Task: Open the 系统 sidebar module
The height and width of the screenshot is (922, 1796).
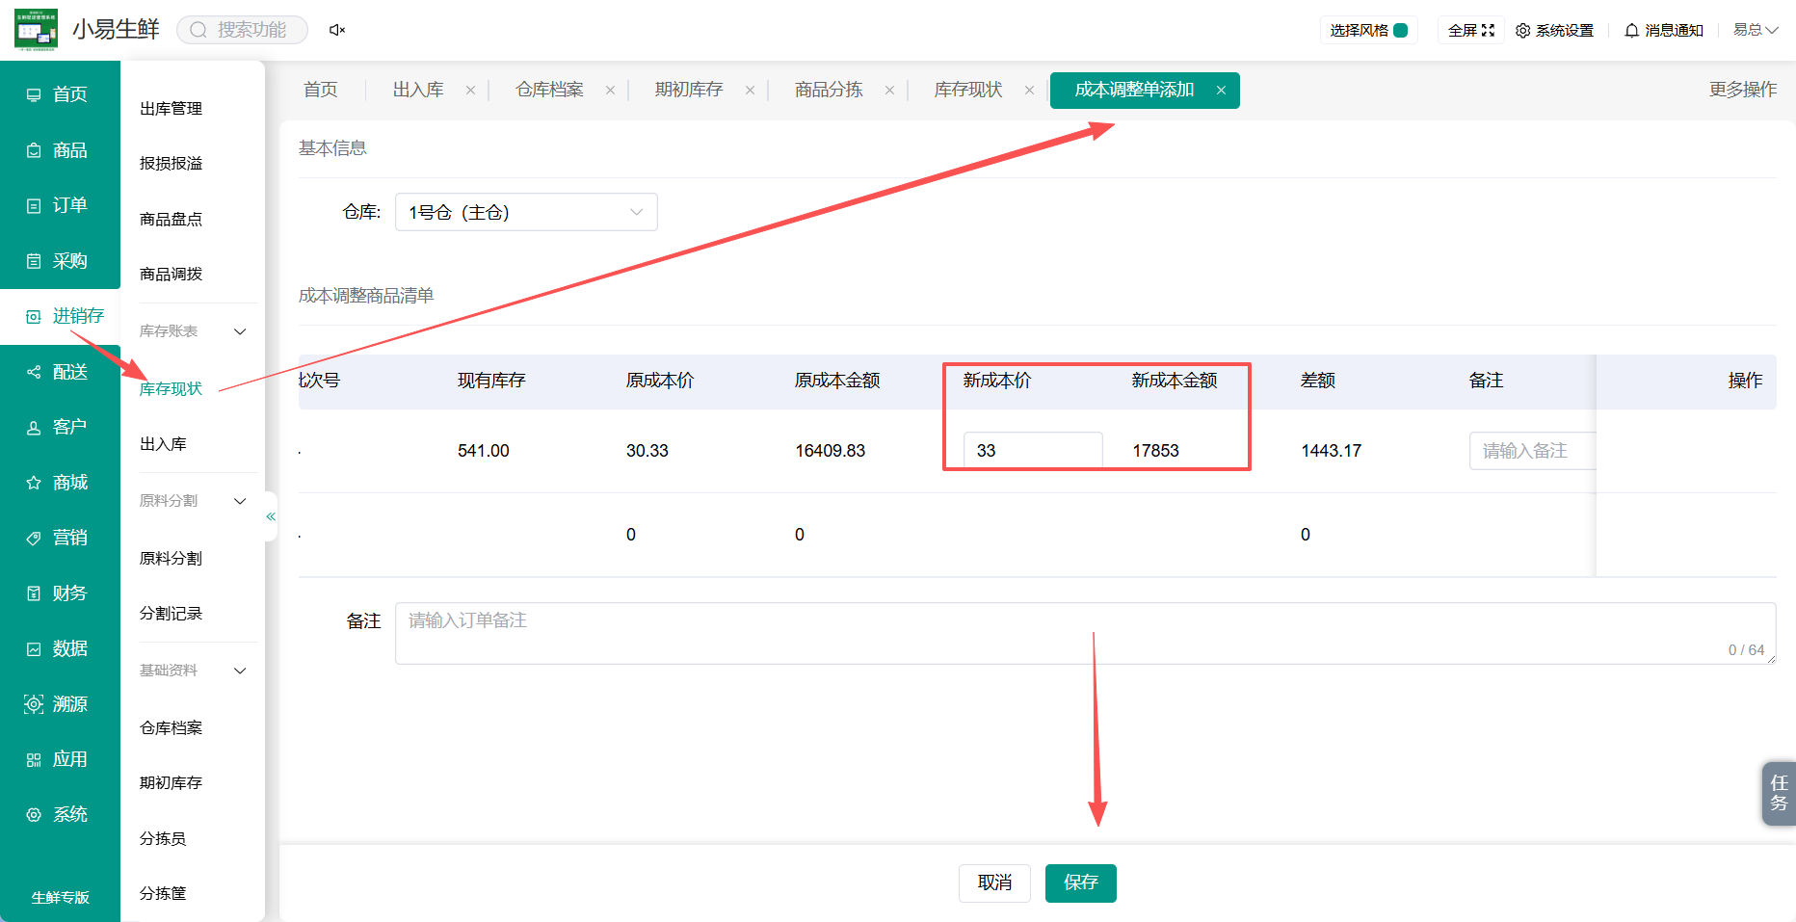Action: (x=60, y=815)
